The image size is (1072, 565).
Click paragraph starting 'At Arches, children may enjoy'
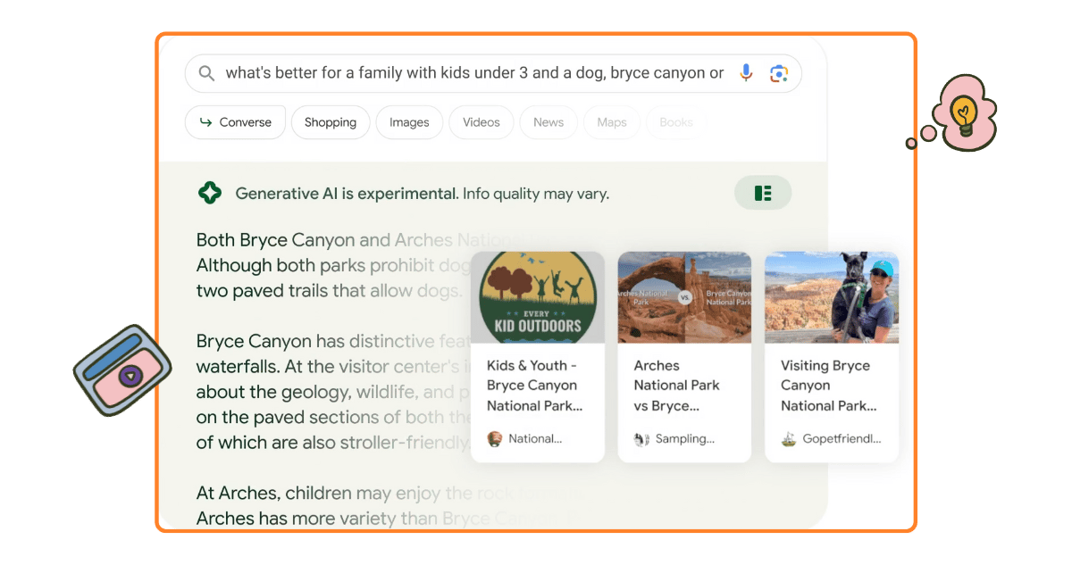coord(389,505)
